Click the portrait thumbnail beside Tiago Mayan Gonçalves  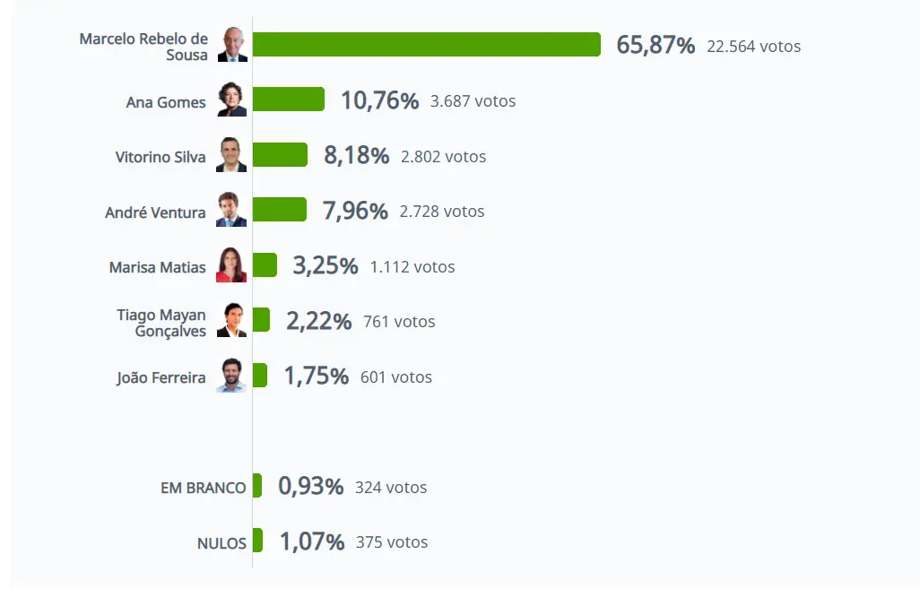coord(231,321)
